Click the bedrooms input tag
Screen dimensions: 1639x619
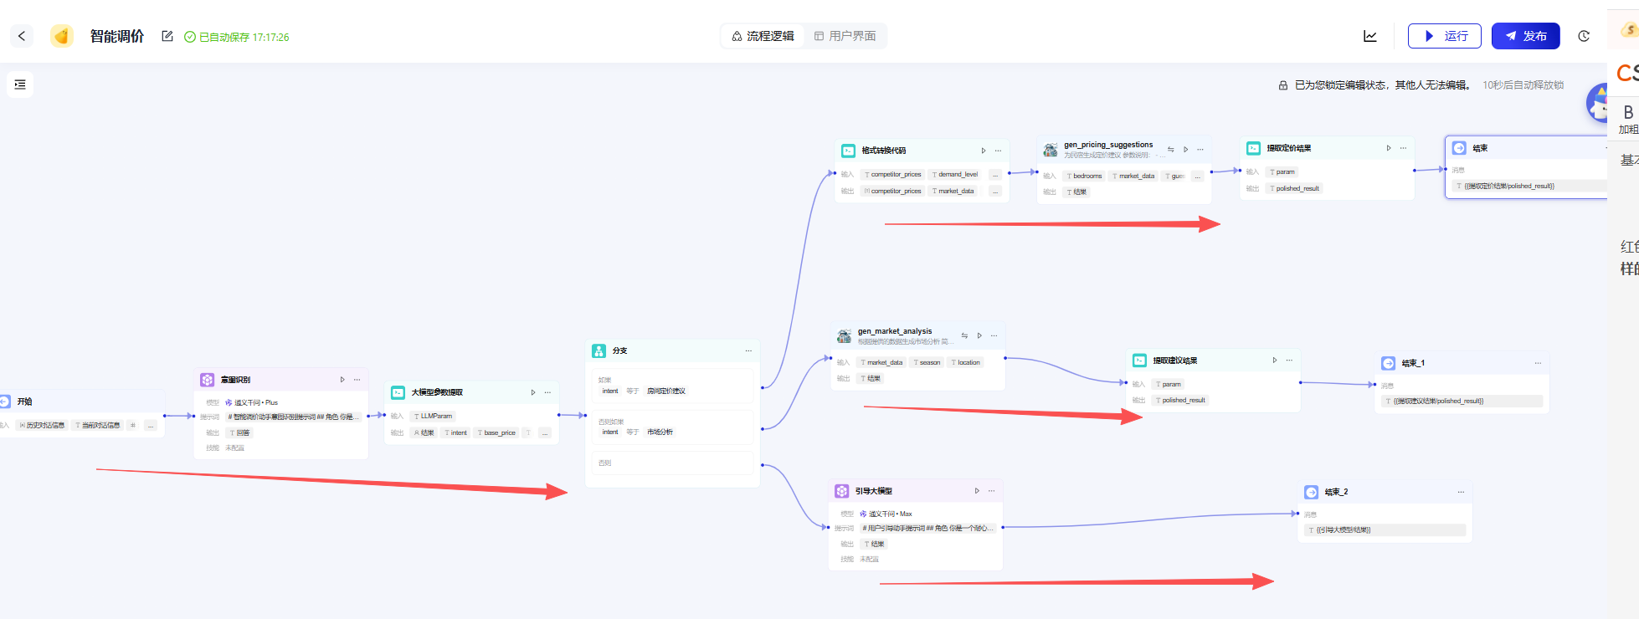(x=1084, y=176)
